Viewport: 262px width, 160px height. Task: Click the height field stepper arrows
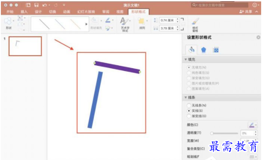tap(177, 20)
